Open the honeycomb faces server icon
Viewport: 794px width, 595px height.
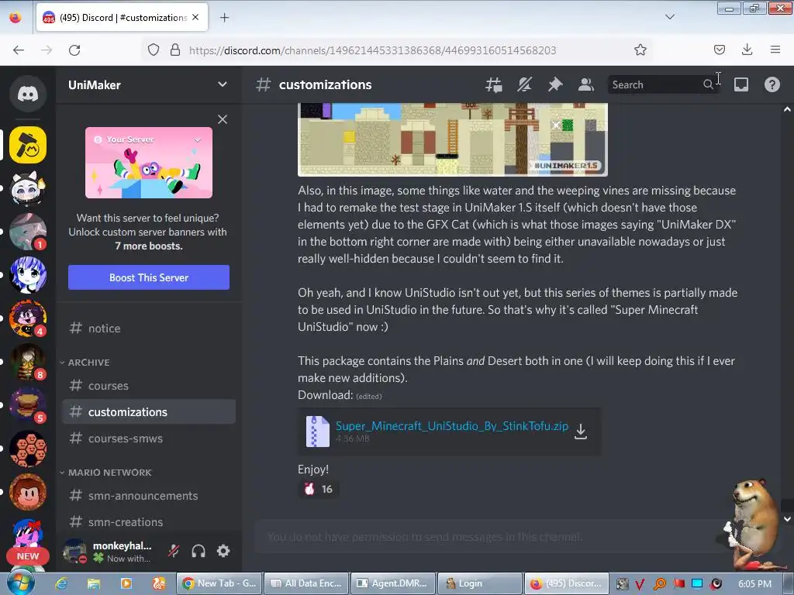(28, 449)
